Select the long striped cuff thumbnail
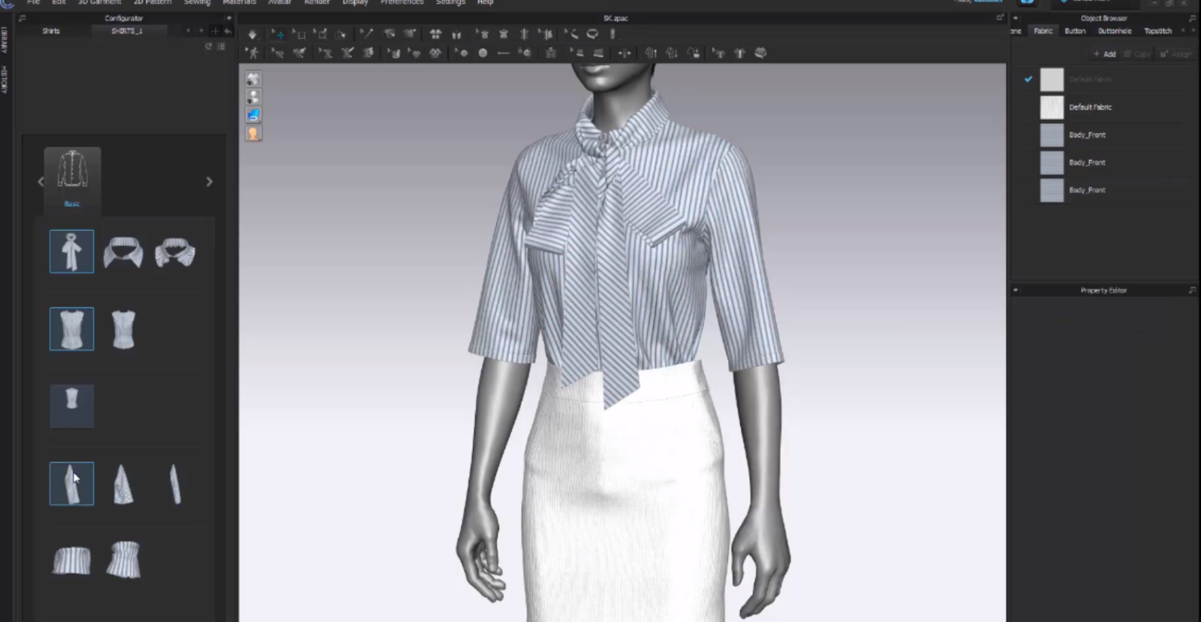The width and height of the screenshot is (1201, 622). (x=124, y=560)
